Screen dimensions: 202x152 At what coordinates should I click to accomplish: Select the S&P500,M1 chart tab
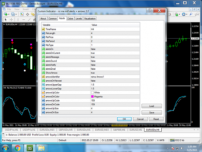click(x=119, y=130)
